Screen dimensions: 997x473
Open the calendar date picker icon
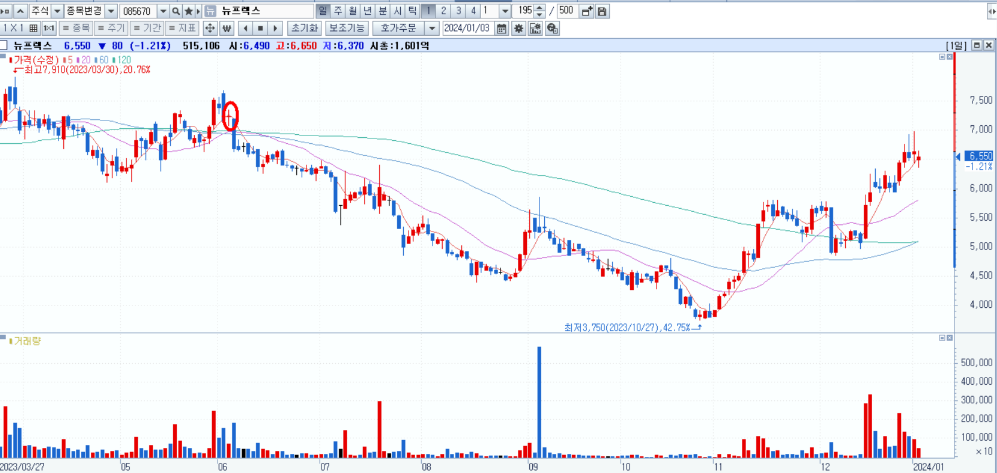501,28
